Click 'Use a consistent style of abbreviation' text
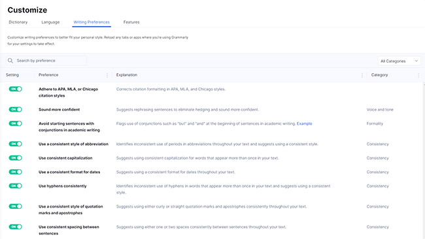This screenshot has height=239, width=425. 73,144
